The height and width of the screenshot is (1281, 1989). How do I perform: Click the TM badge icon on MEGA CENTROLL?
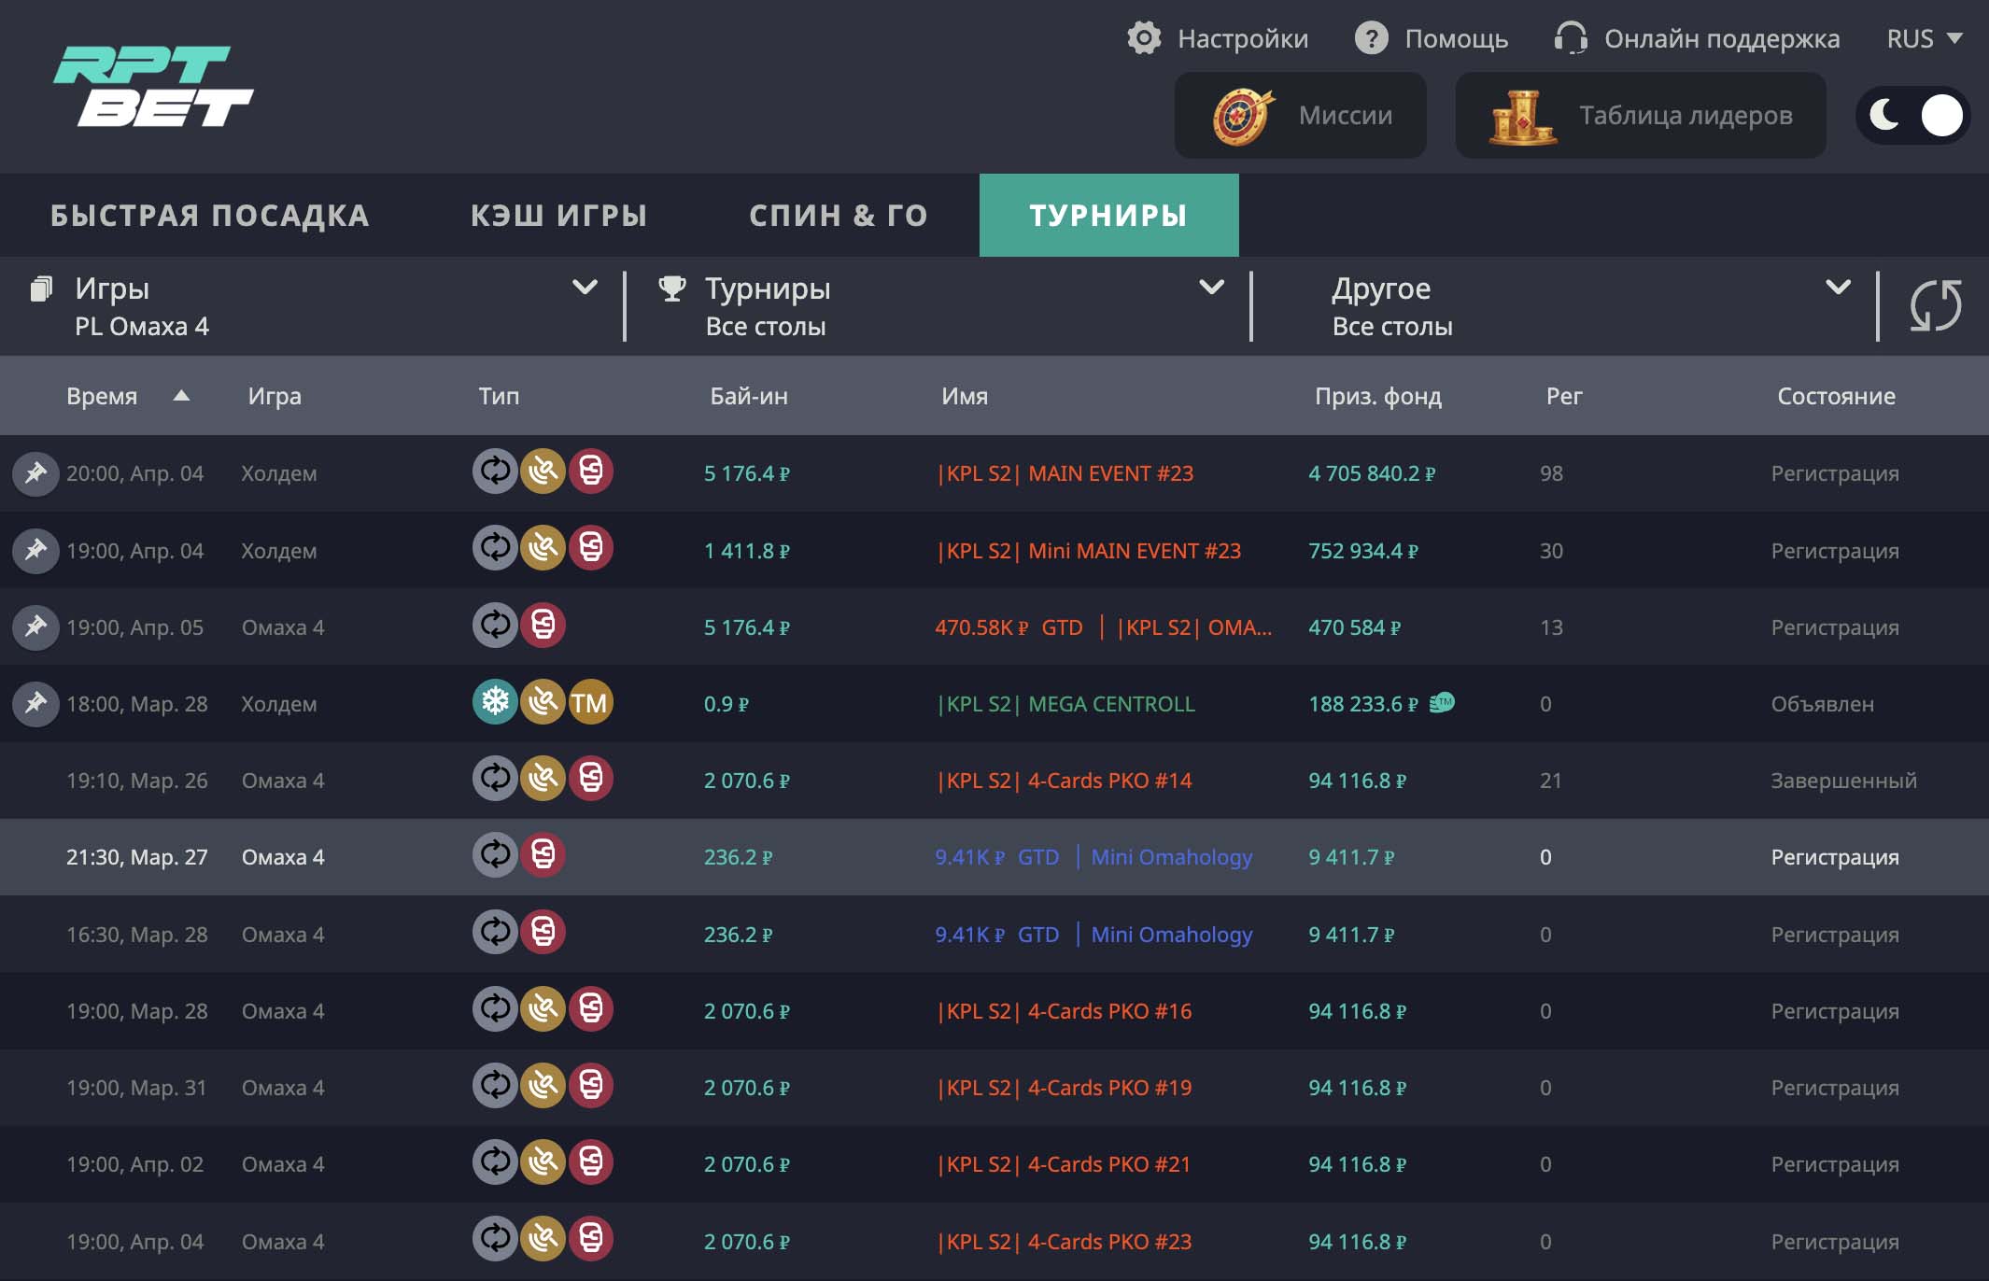[590, 702]
